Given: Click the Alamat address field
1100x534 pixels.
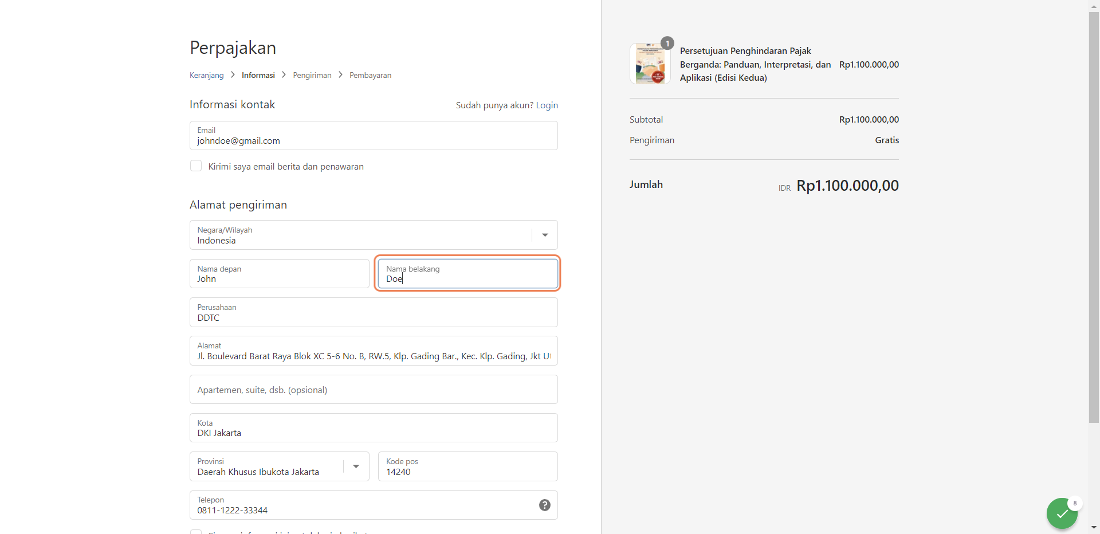Looking at the screenshot, I should point(374,351).
